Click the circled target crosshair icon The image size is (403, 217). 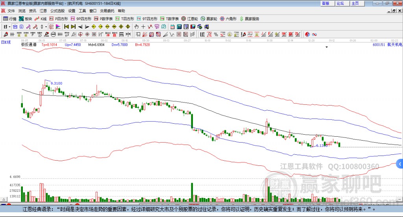(x=80, y=34)
